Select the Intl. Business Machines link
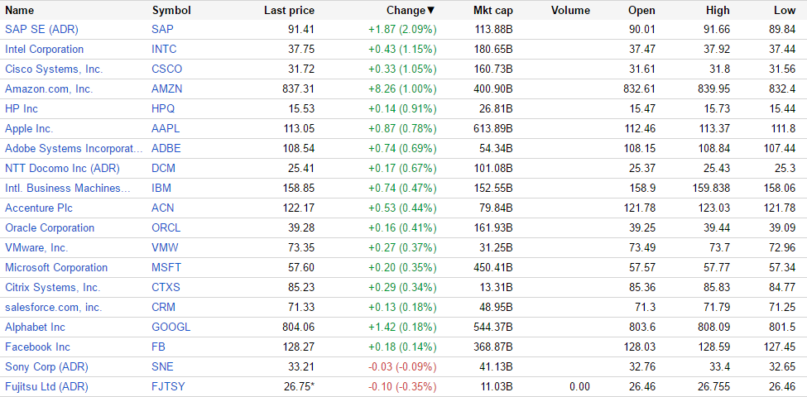Viewport: 807px width, 397px height. pyautogui.click(x=68, y=188)
